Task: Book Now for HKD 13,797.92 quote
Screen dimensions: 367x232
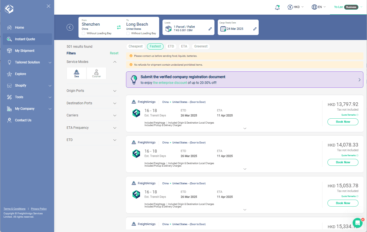Action: coord(343,122)
